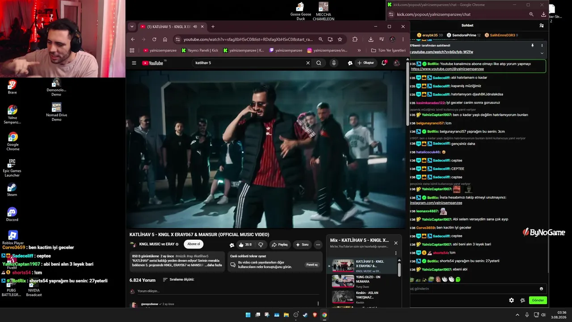
Task: Open the emoji picker in Kick chat input
Action: pos(541,289)
